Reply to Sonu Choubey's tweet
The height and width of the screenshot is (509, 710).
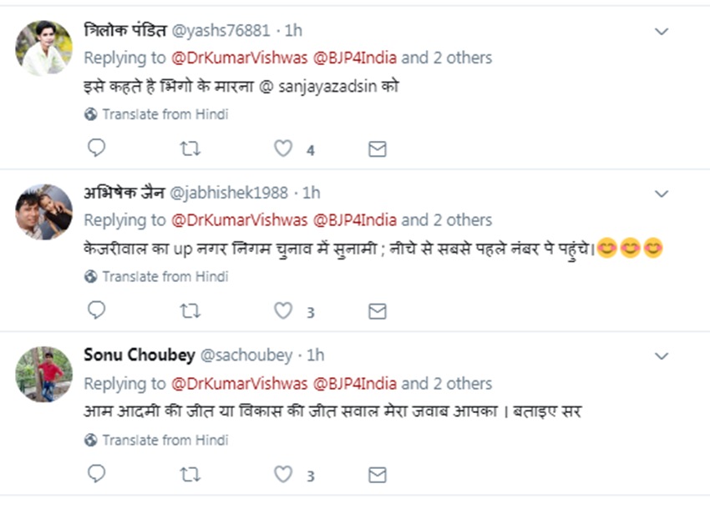(97, 474)
